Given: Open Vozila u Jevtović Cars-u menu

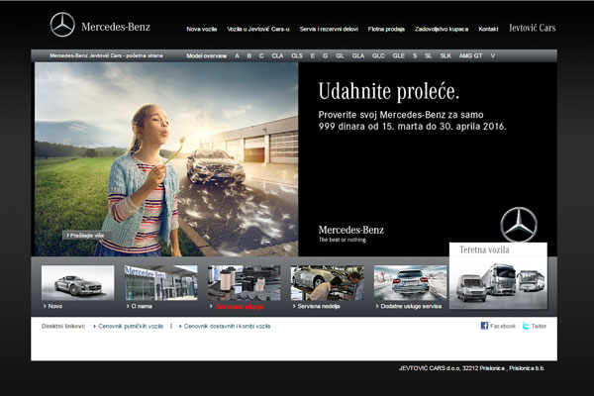Looking at the screenshot, I should pyautogui.click(x=258, y=29).
